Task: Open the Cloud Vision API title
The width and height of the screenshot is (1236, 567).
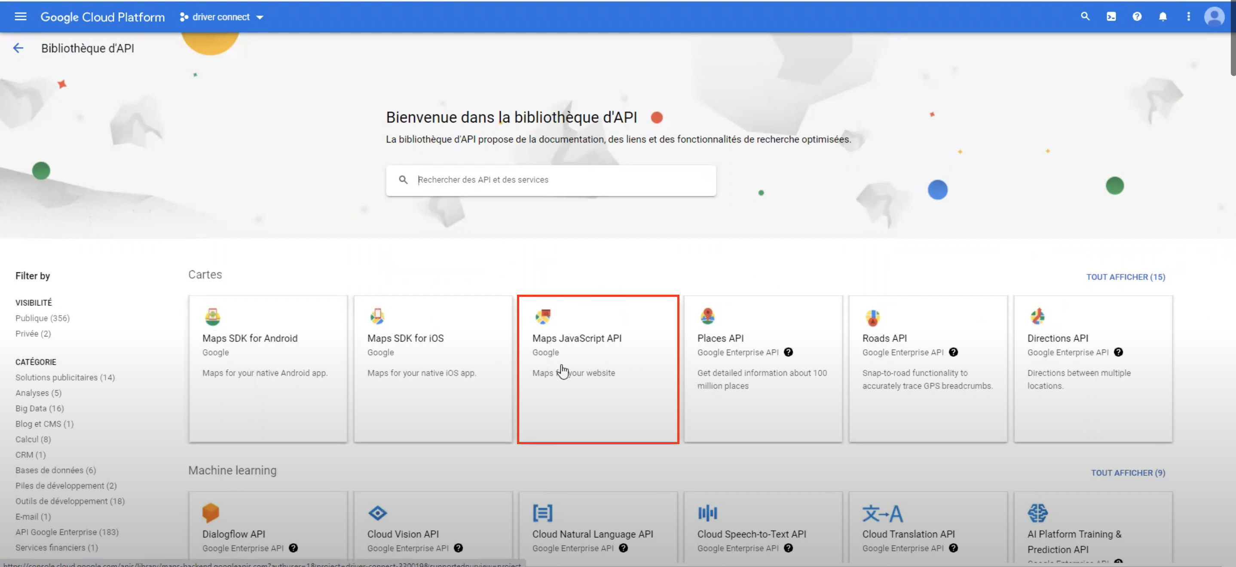Action: tap(403, 534)
